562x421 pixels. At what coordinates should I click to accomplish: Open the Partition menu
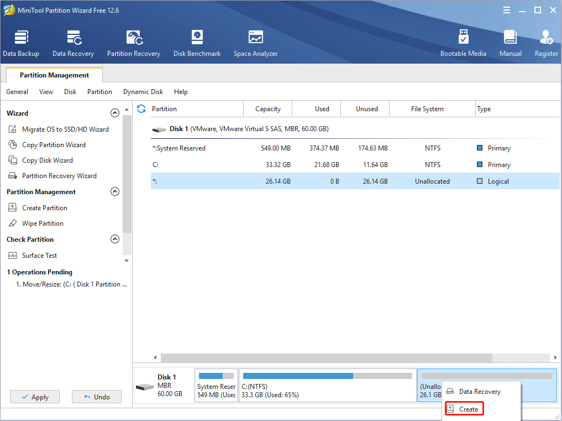tap(99, 91)
